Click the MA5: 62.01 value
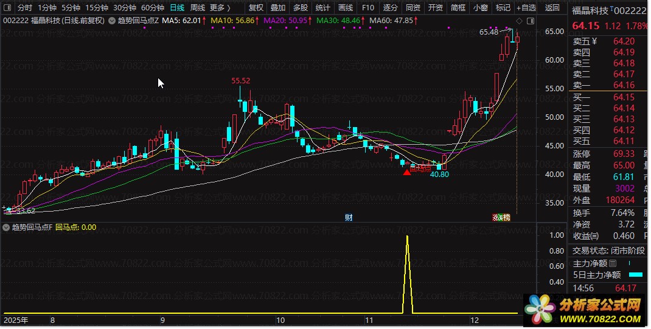Screen dimensions: 651x329 (181, 21)
